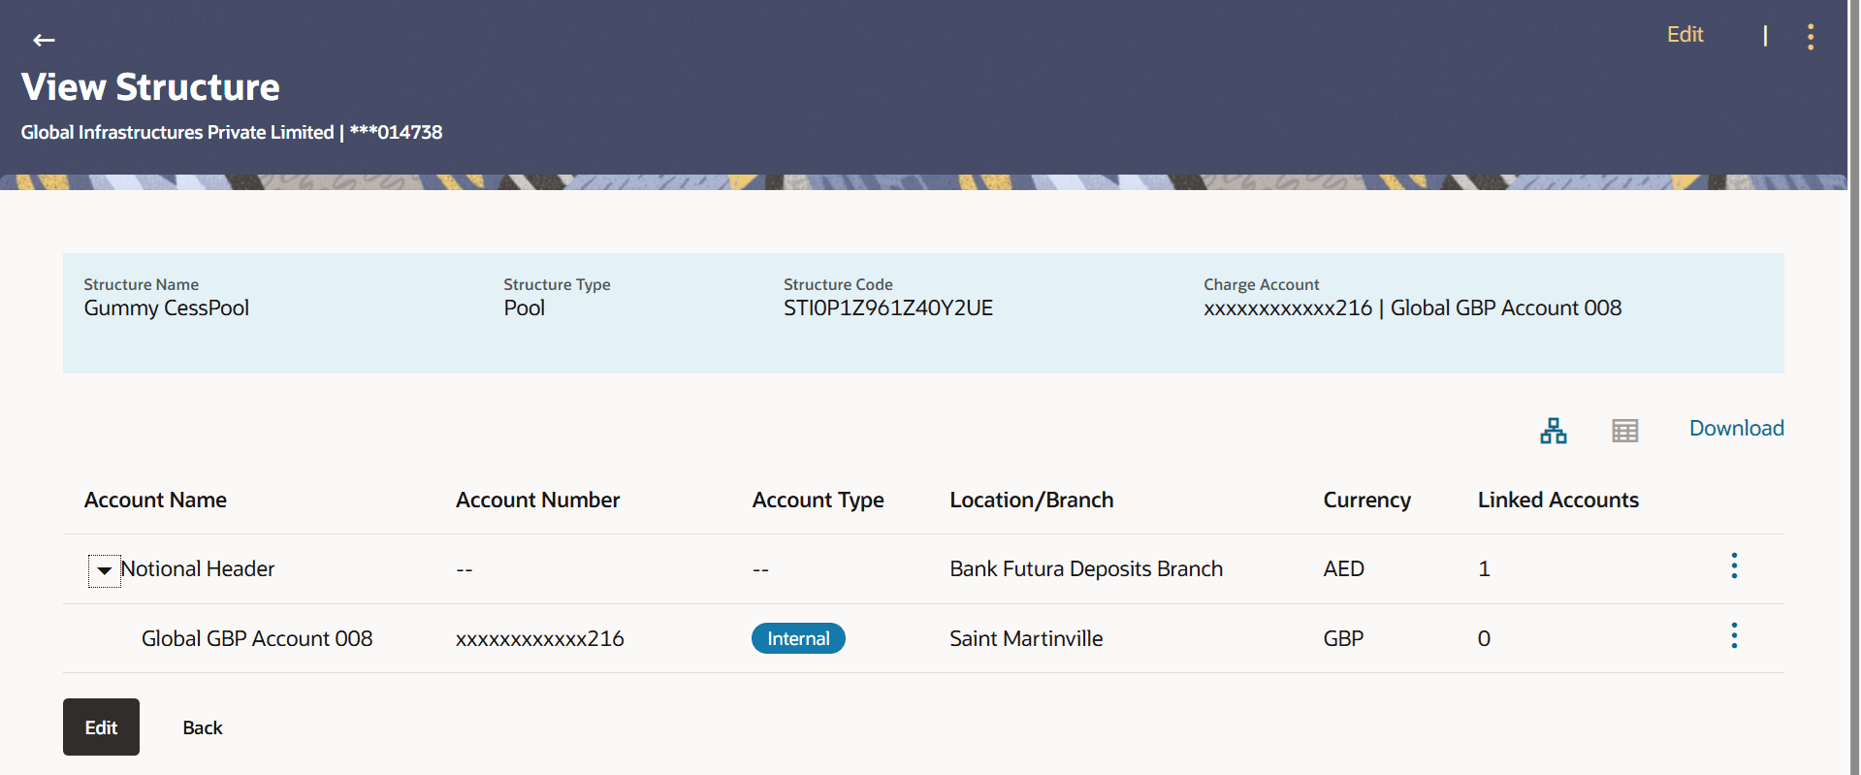Switch to table list view
Screen dimensions: 1861x775
(x=1624, y=431)
